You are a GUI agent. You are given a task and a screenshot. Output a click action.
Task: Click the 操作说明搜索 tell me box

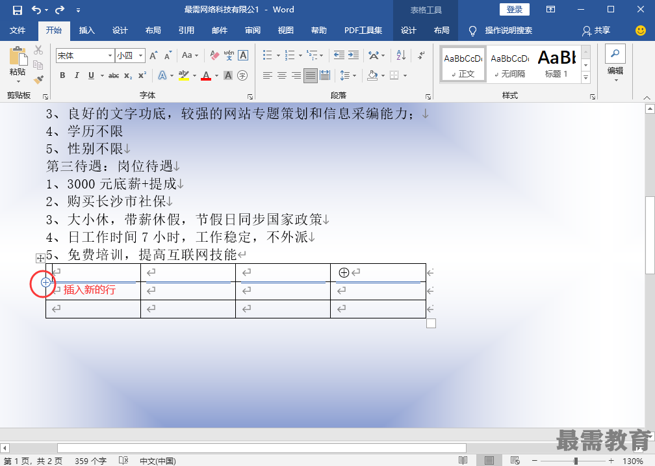click(508, 30)
